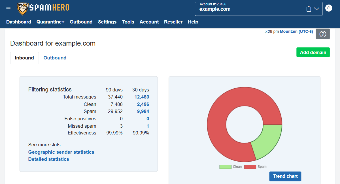This screenshot has height=184, width=340.
Task: Click the SpamHero logo
Action: tap(43, 9)
